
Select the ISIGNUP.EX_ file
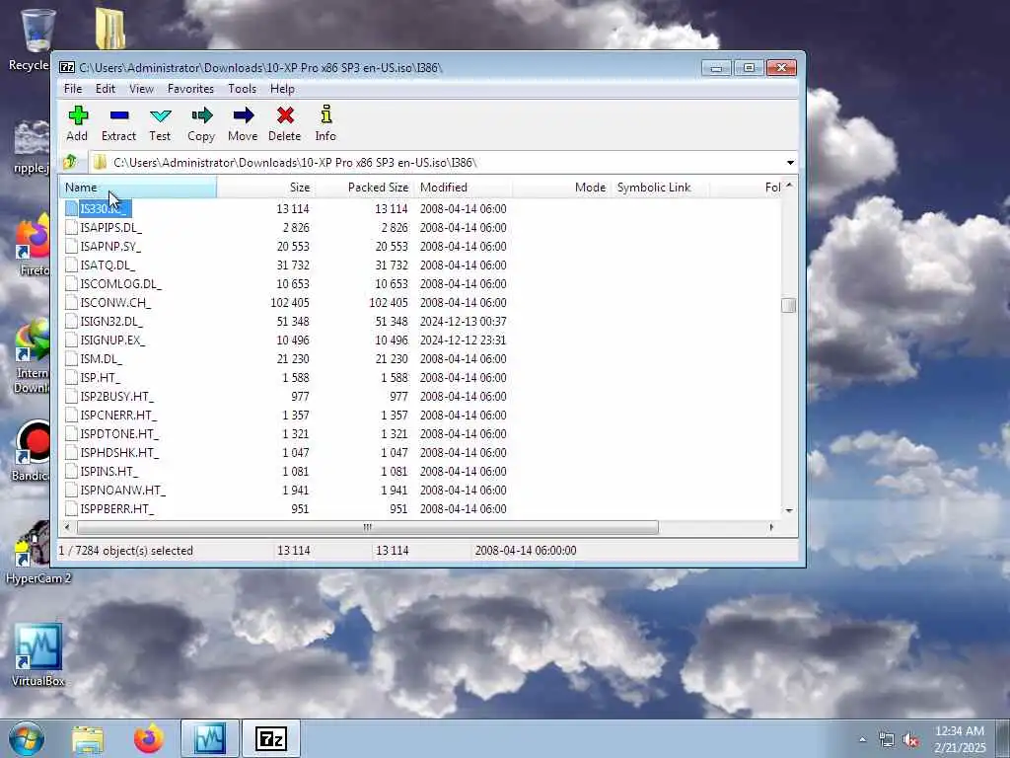(112, 340)
